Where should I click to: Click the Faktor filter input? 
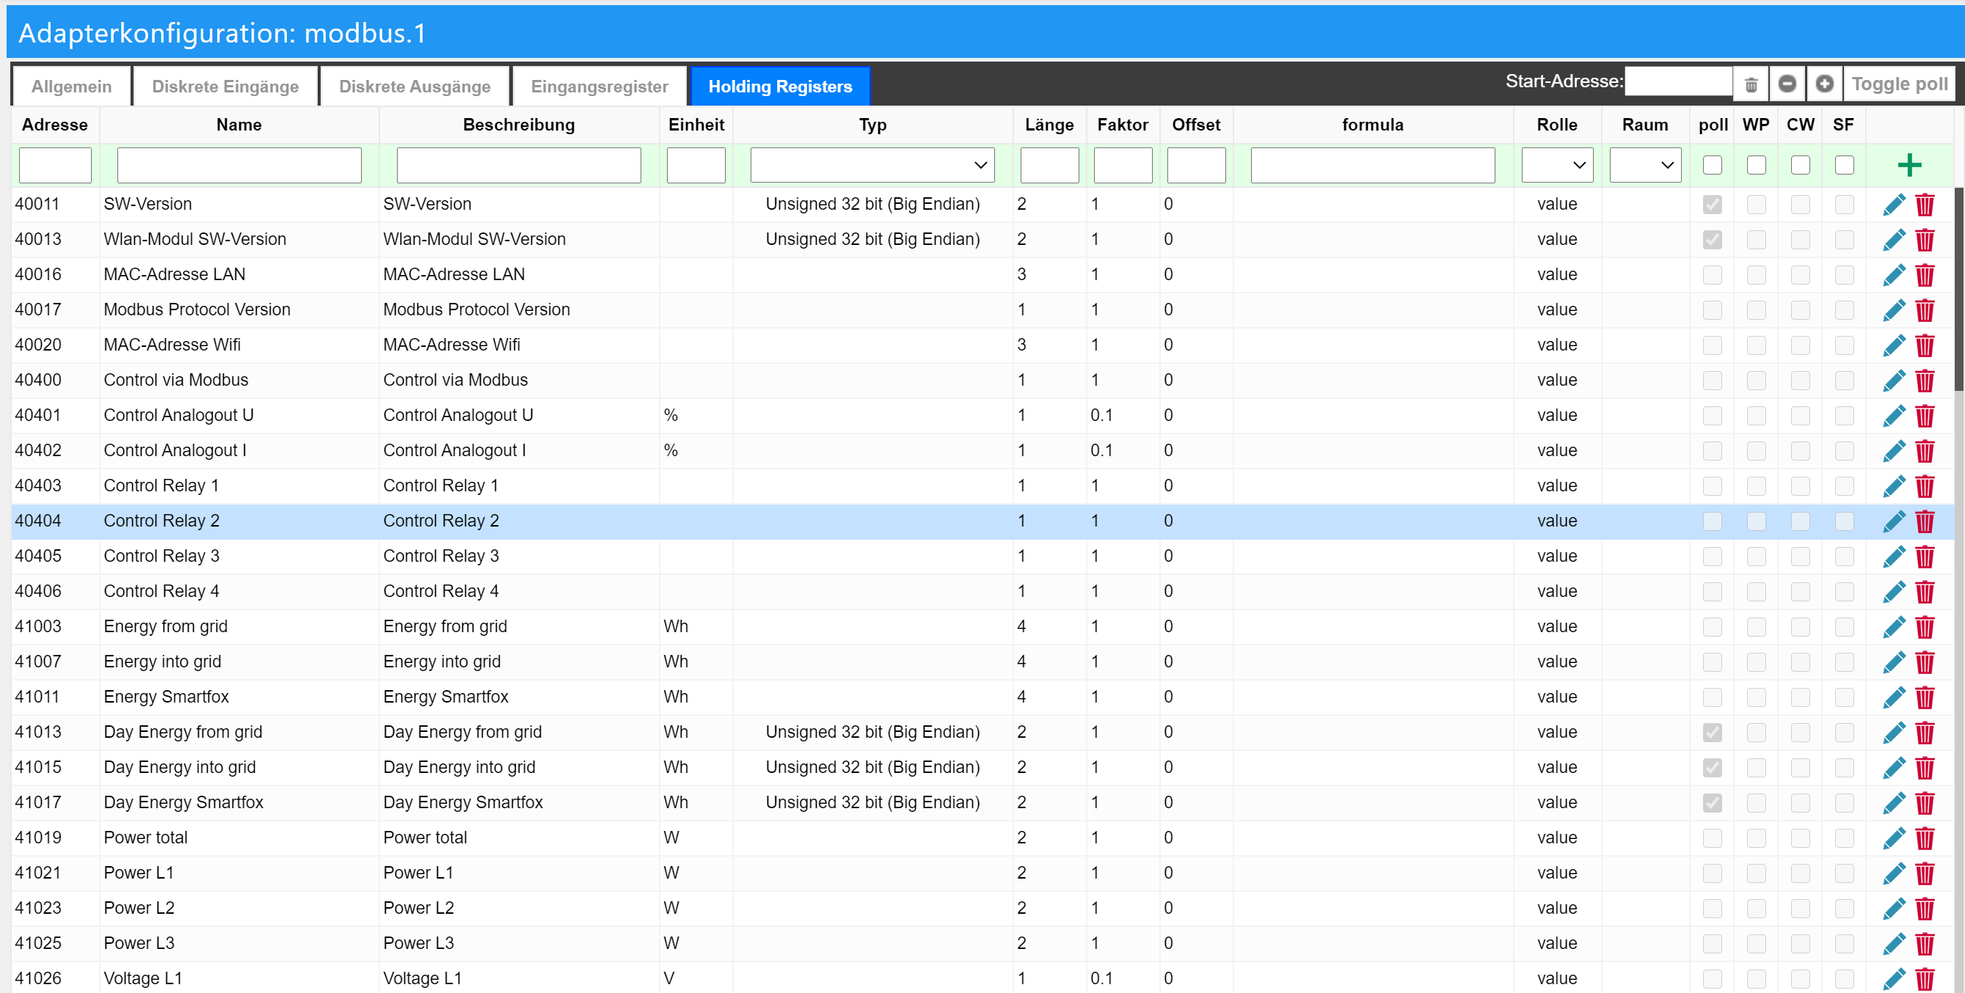coord(1122,165)
